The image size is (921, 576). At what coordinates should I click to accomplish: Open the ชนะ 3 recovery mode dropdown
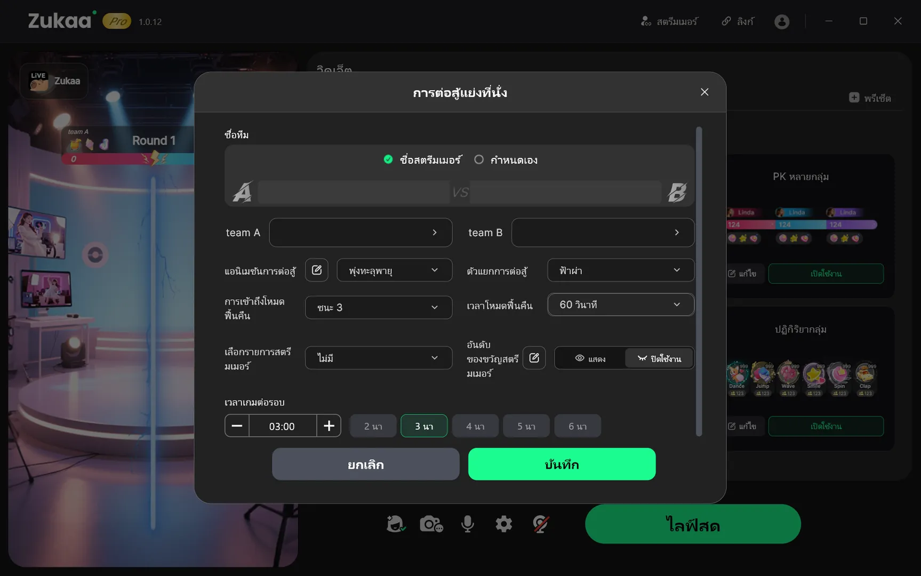[378, 308]
